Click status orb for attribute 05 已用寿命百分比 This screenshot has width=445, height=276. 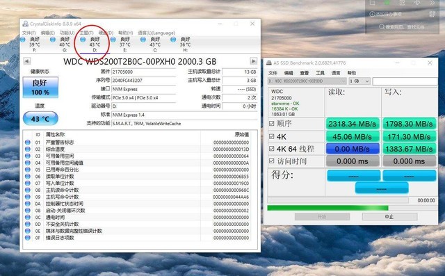[28, 170]
